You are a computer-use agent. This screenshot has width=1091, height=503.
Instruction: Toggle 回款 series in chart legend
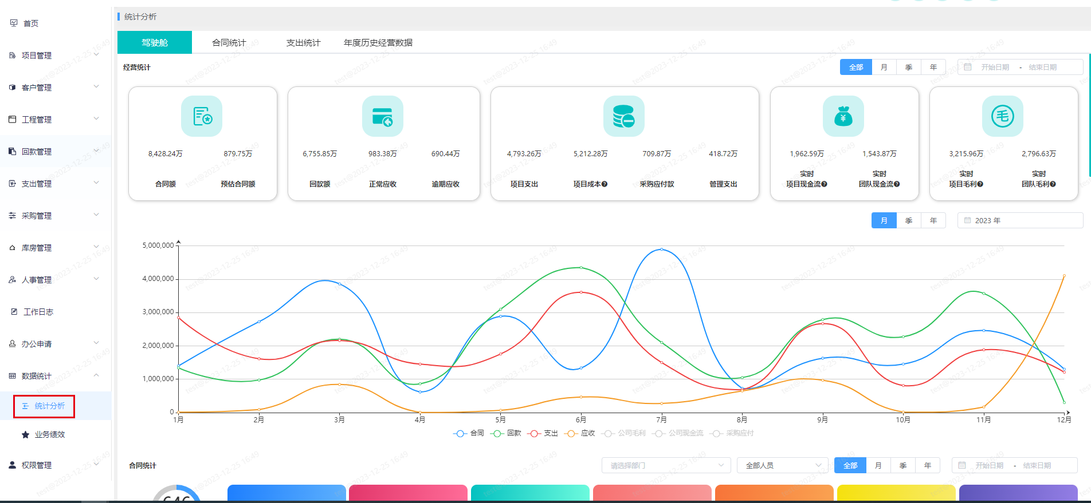pos(505,433)
